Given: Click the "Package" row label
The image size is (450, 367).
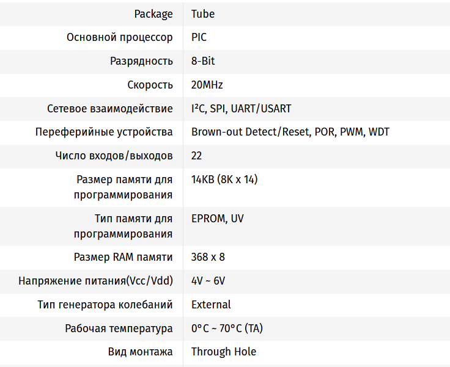Looking at the screenshot, I should [x=153, y=14].
